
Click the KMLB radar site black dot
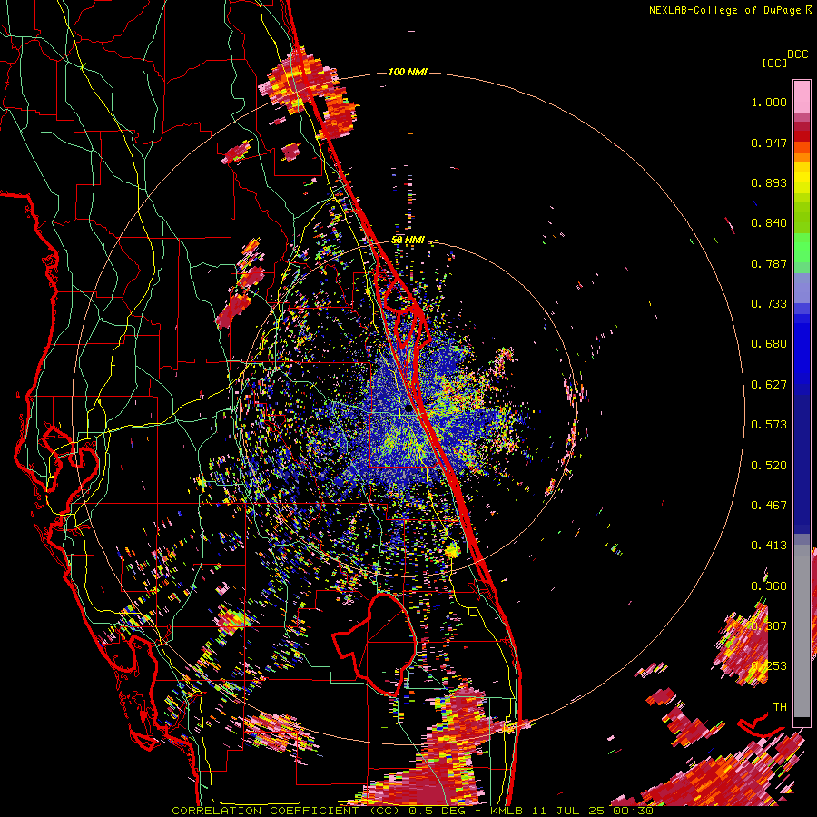point(408,409)
